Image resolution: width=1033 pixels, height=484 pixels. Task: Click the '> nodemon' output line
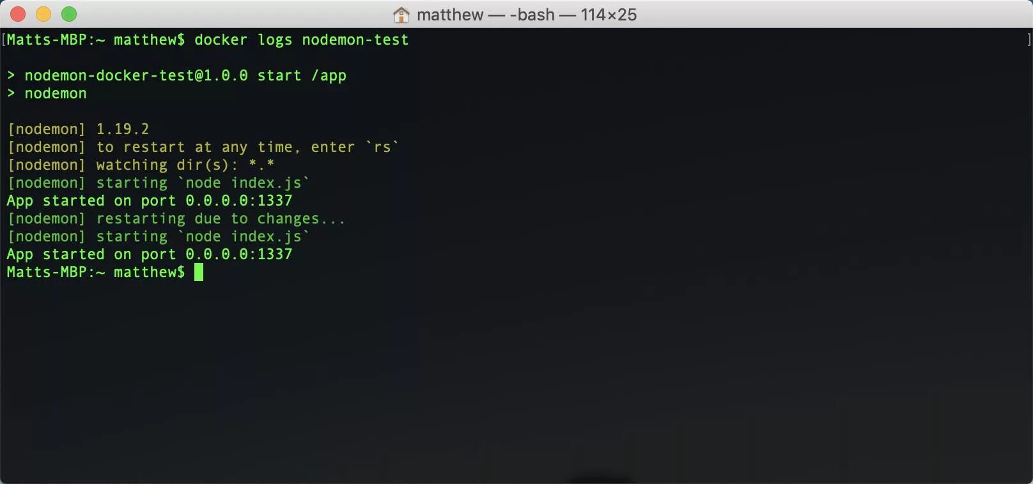pos(47,93)
